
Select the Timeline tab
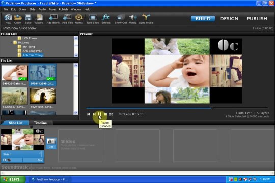[40, 123]
